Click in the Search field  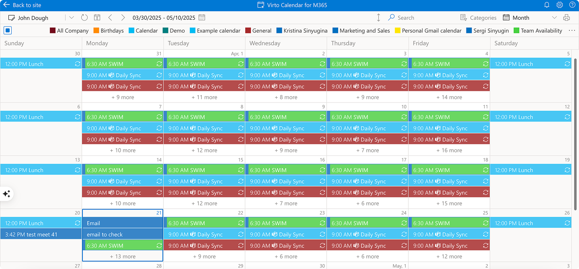pyautogui.click(x=418, y=18)
